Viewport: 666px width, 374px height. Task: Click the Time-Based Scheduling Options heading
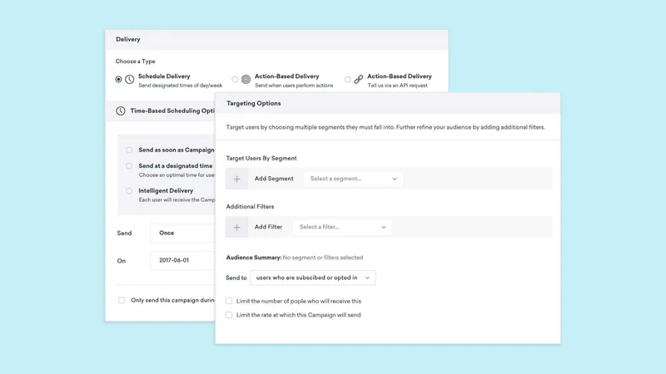pyautogui.click(x=172, y=111)
